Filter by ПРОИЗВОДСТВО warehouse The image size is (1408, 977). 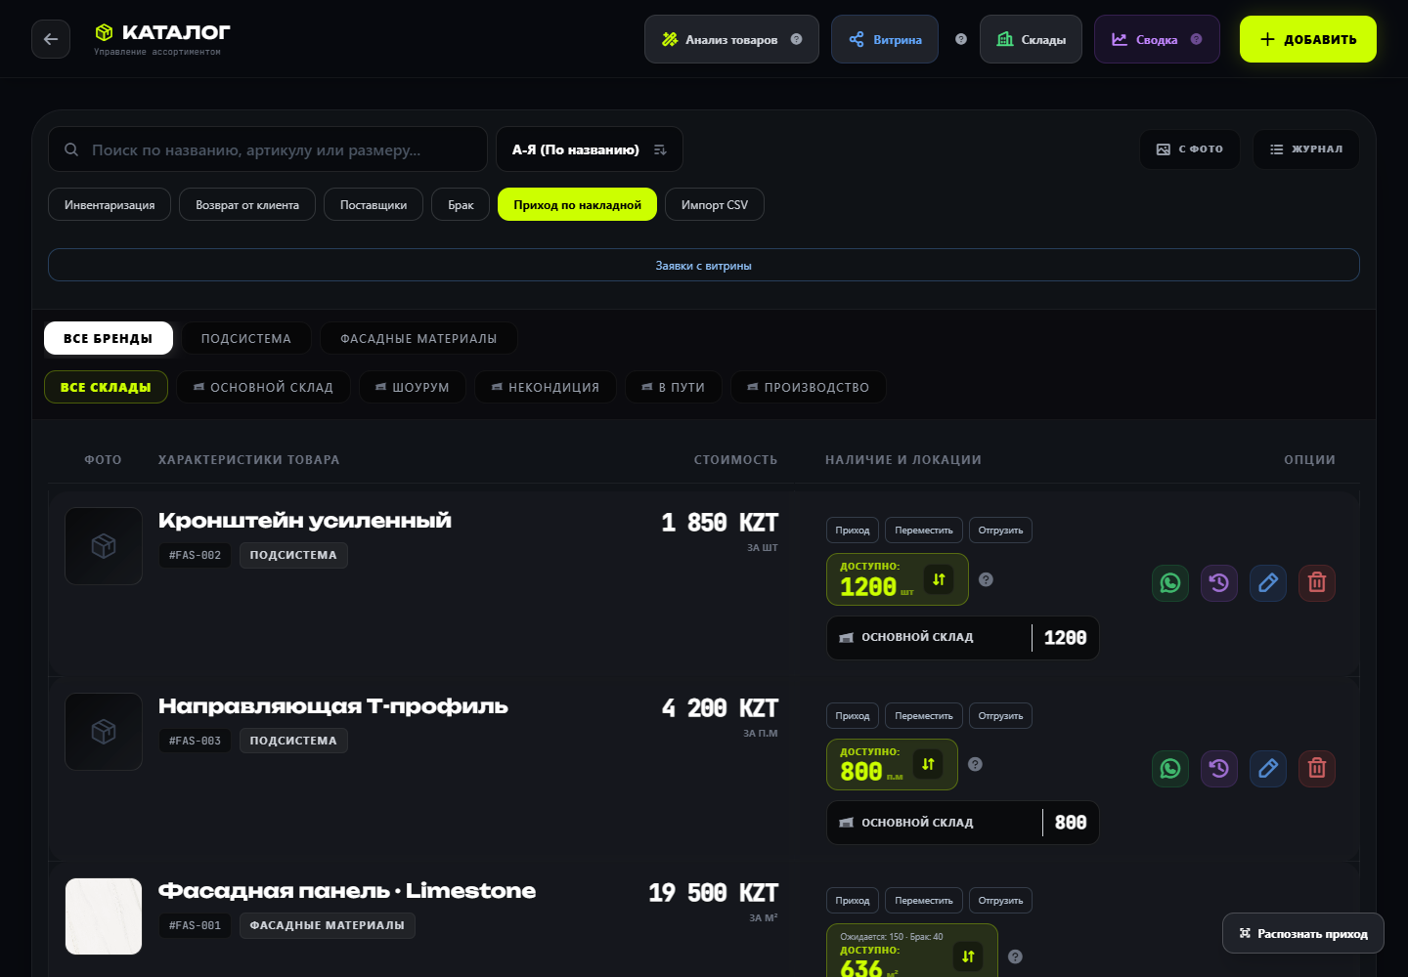click(809, 387)
